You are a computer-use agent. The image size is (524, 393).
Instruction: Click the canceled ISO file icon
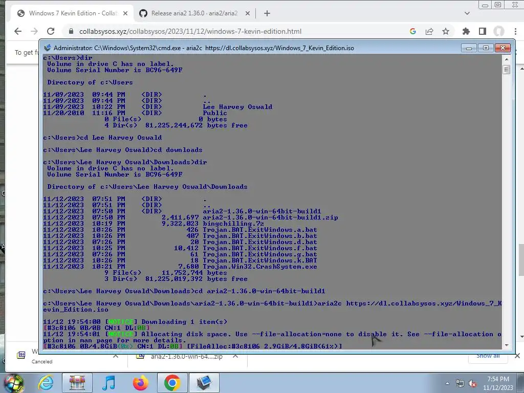pos(21,356)
